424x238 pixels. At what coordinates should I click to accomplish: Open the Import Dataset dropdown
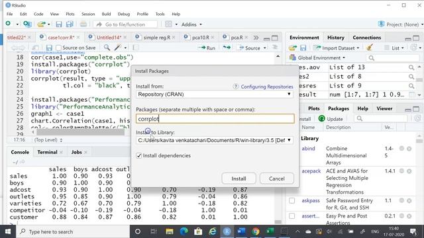[337, 48]
